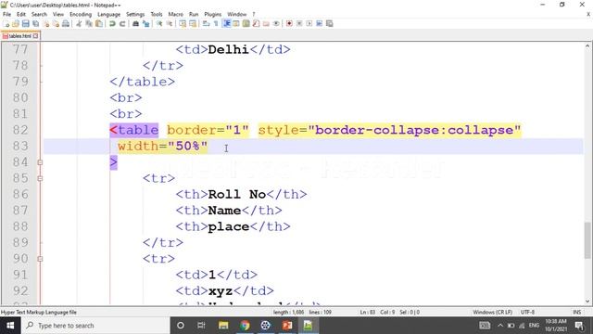Click the Open file toolbar icon

click(16, 24)
